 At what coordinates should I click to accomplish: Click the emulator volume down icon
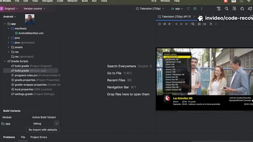pos(169,24)
